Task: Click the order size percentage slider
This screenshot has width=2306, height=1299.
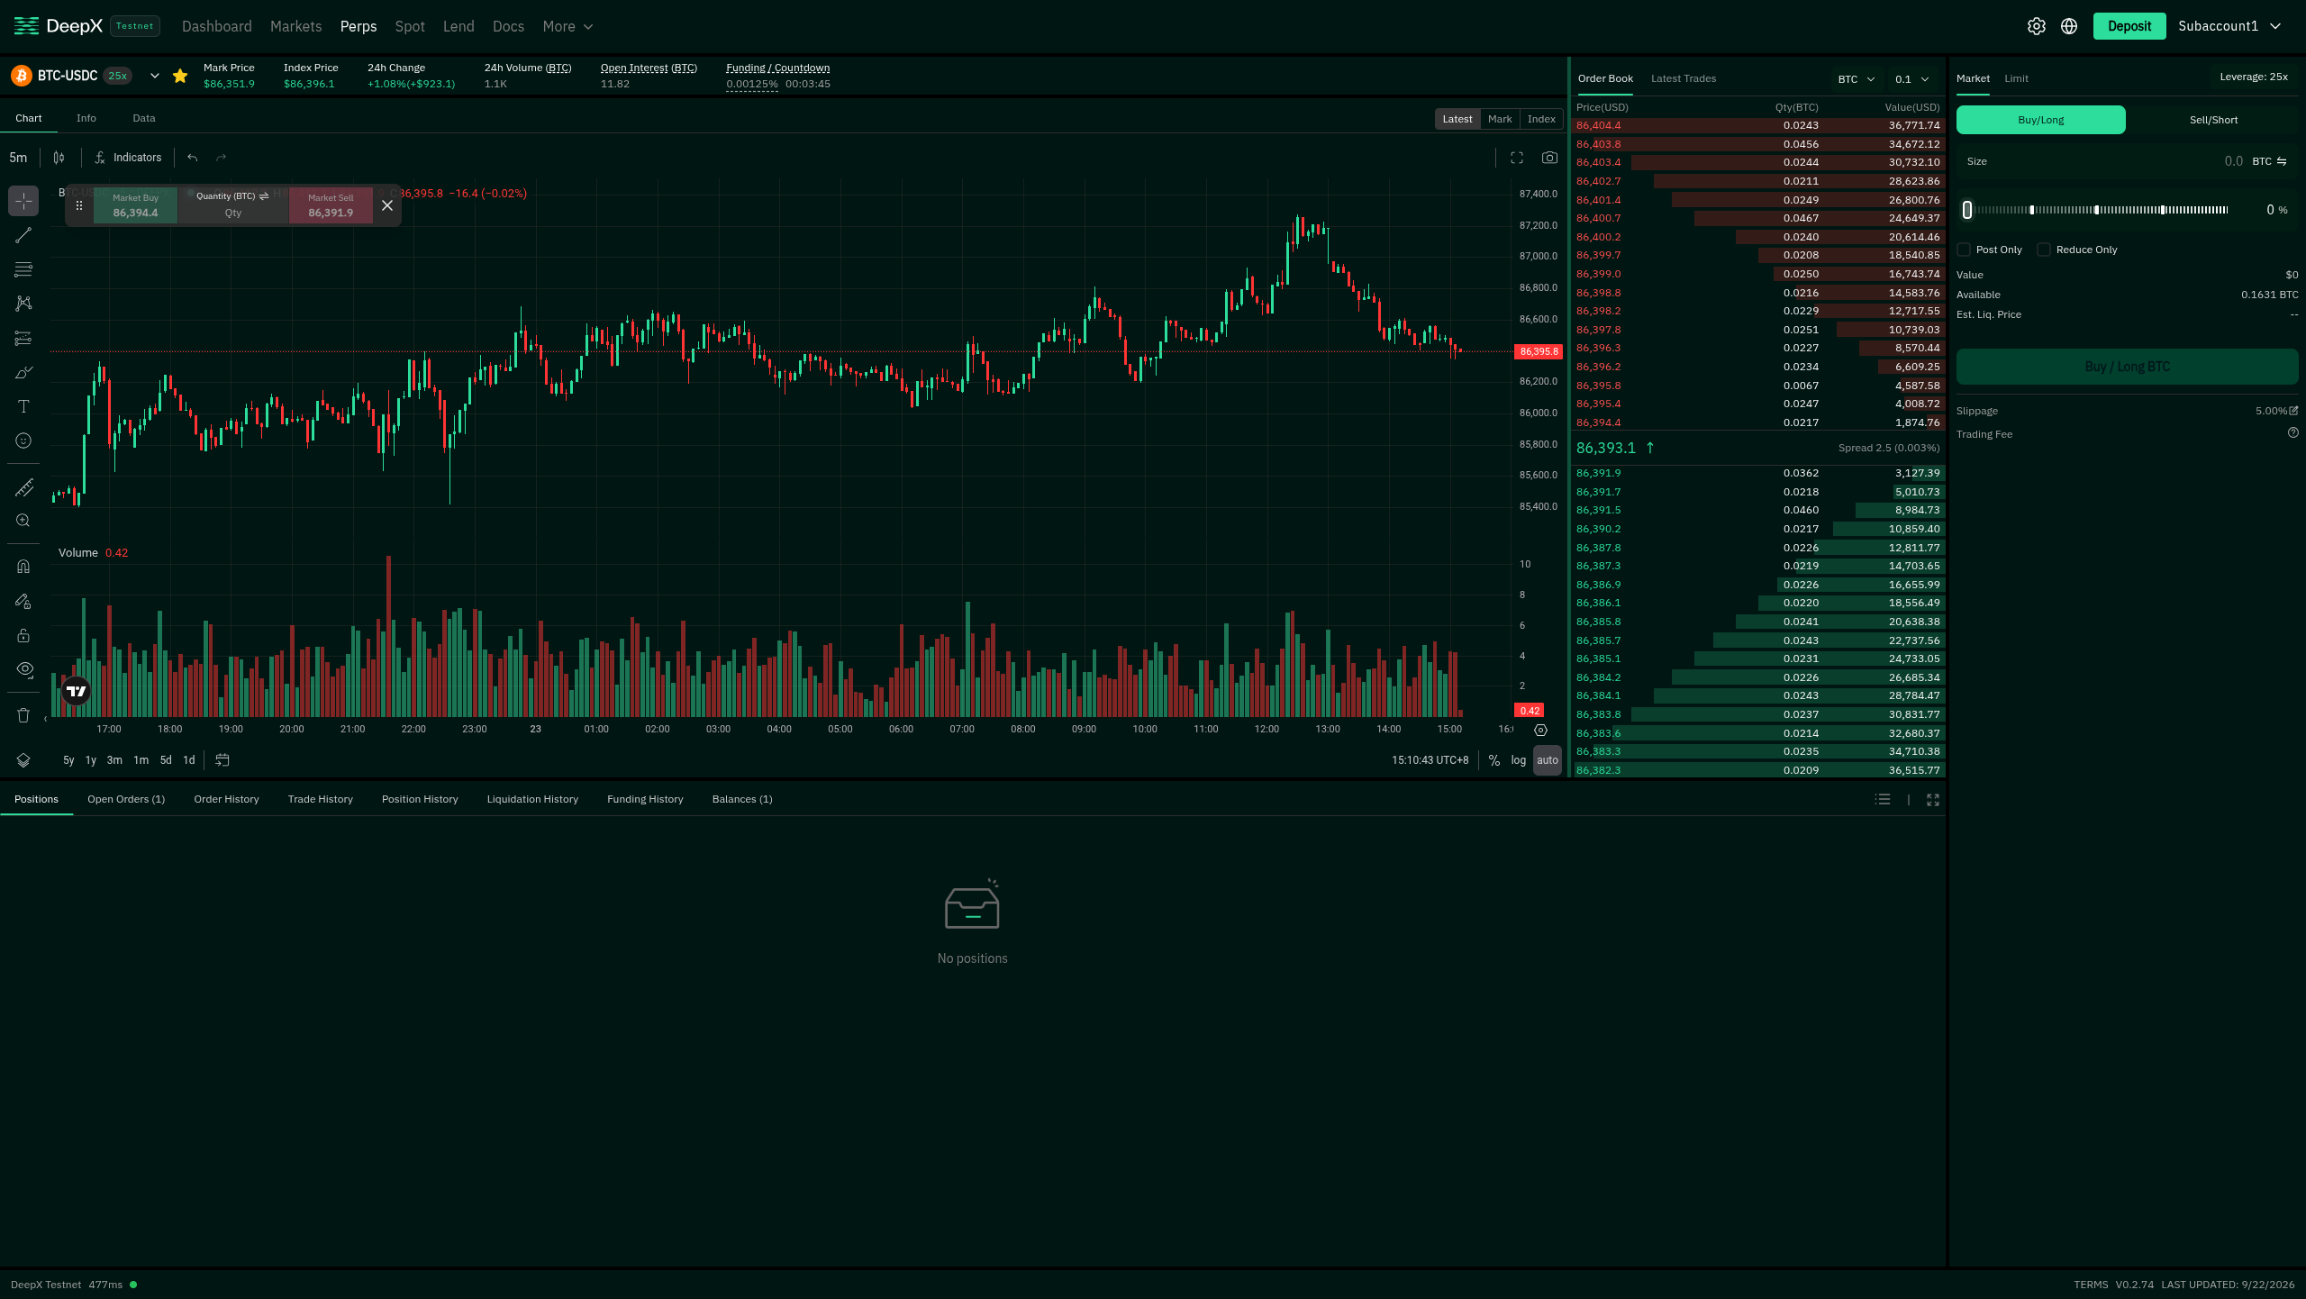Action: (2099, 210)
